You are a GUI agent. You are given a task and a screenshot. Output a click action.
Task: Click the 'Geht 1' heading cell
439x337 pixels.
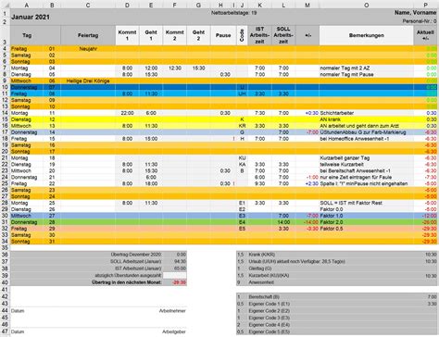point(151,35)
